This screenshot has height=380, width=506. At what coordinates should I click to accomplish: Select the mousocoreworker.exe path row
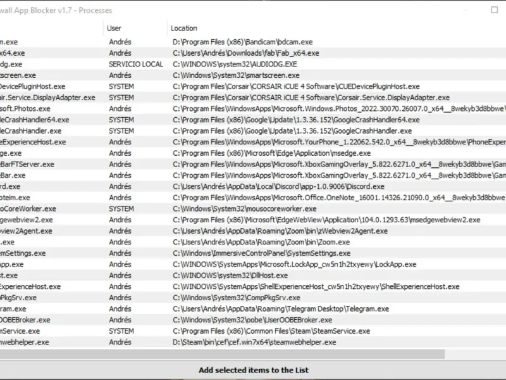pyautogui.click(x=245, y=209)
